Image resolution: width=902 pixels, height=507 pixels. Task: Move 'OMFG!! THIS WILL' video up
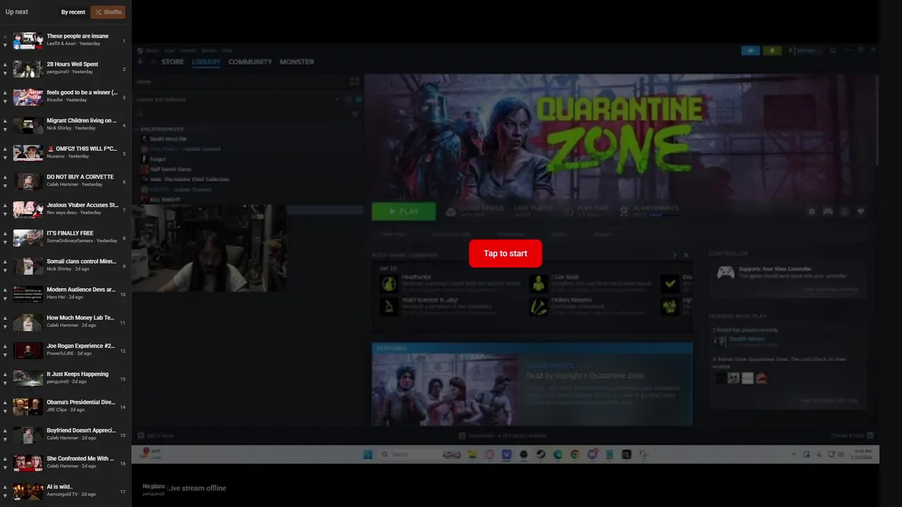[5, 149]
